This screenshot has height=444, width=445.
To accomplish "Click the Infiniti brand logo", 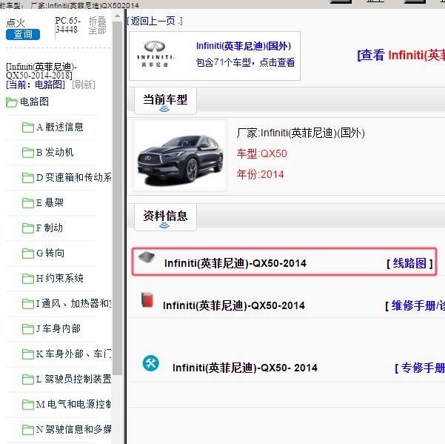I will pyautogui.click(x=155, y=54).
